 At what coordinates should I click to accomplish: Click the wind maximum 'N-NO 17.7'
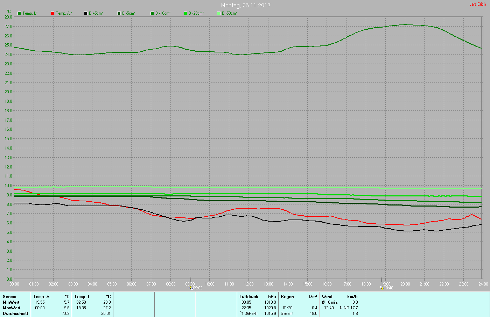(x=349, y=308)
